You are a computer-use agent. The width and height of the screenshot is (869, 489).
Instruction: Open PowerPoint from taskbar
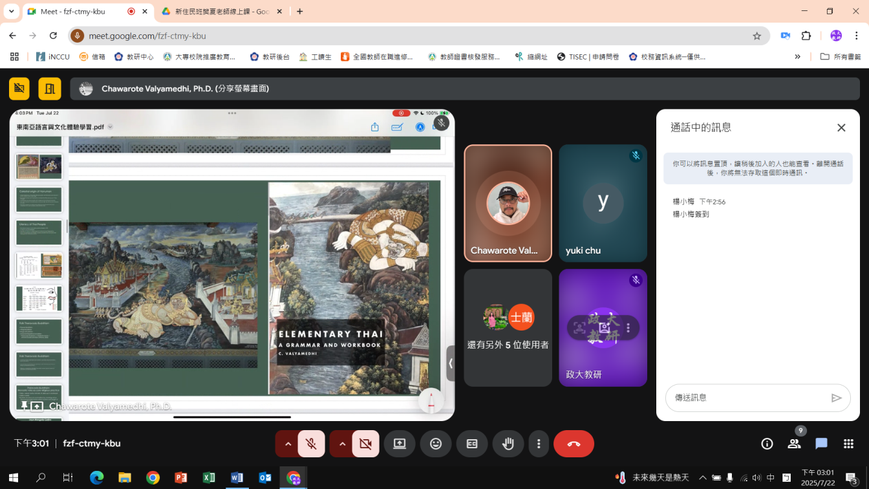coord(180,478)
